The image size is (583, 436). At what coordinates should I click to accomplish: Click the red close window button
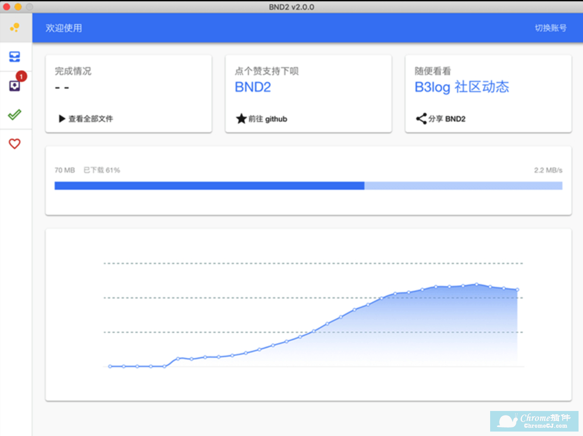7,7
